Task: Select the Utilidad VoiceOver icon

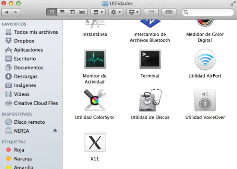Action: pos(205,100)
